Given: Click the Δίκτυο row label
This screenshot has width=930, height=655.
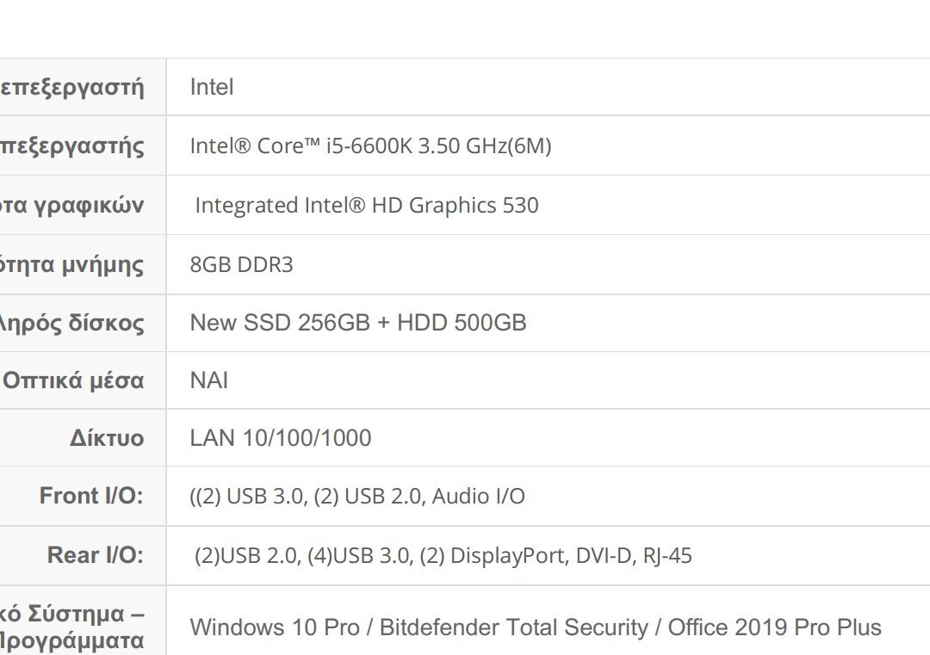Looking at the screenshot, I should coord(107,438).
